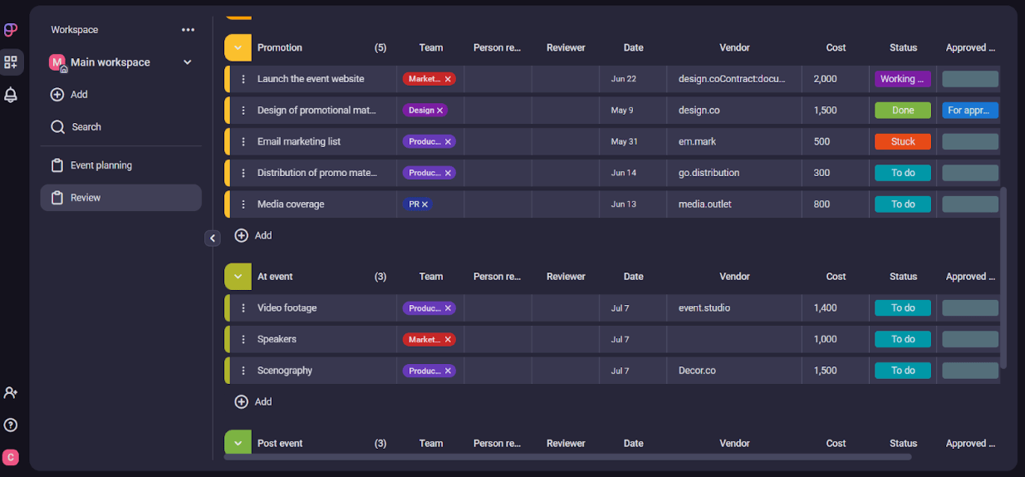Click Search in the sidebar
The width and height of the screenshot is (1025, 477).
click(86, 127)
